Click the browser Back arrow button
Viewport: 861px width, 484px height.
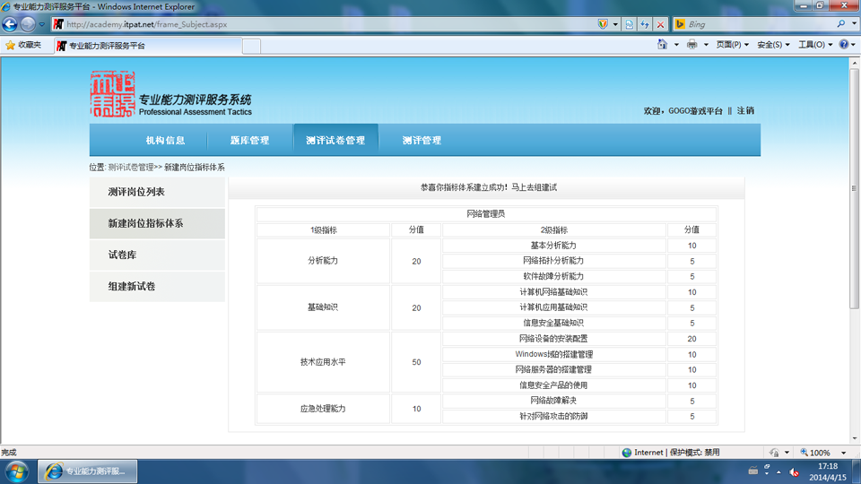10,24
